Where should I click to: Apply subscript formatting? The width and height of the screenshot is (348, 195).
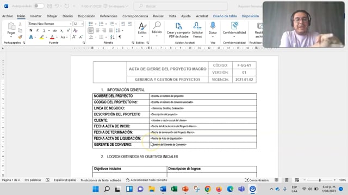(61, 30)
